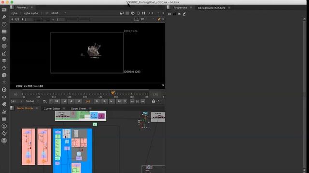Open the Particles nodes menu
The image size is (309, 173).
tap(4, 82)
